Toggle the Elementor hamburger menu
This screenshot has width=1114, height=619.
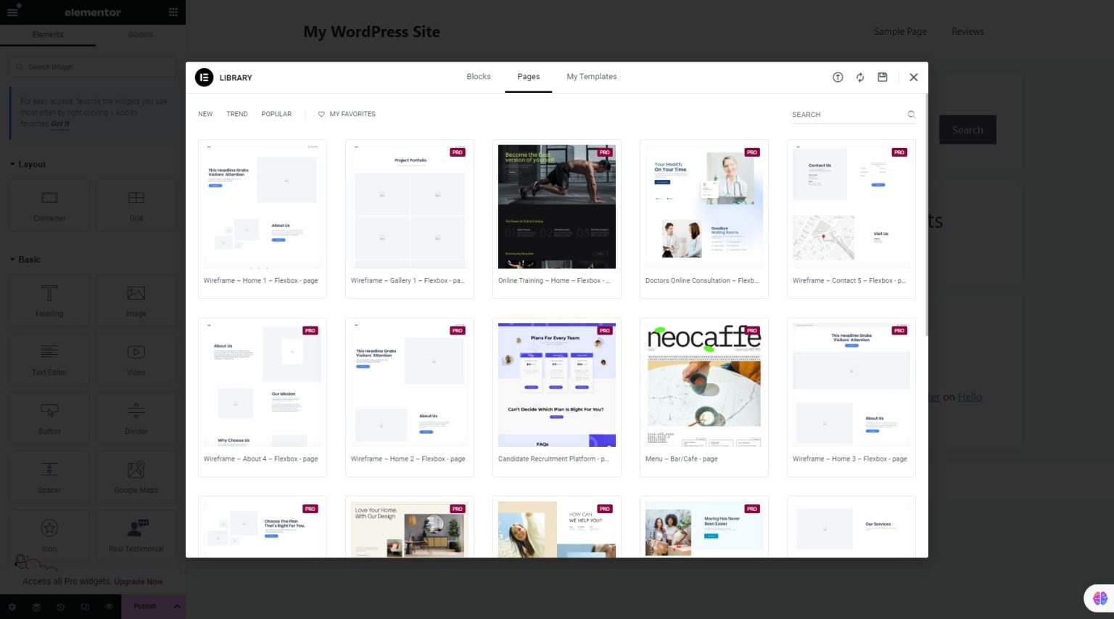tap(12, 12)
